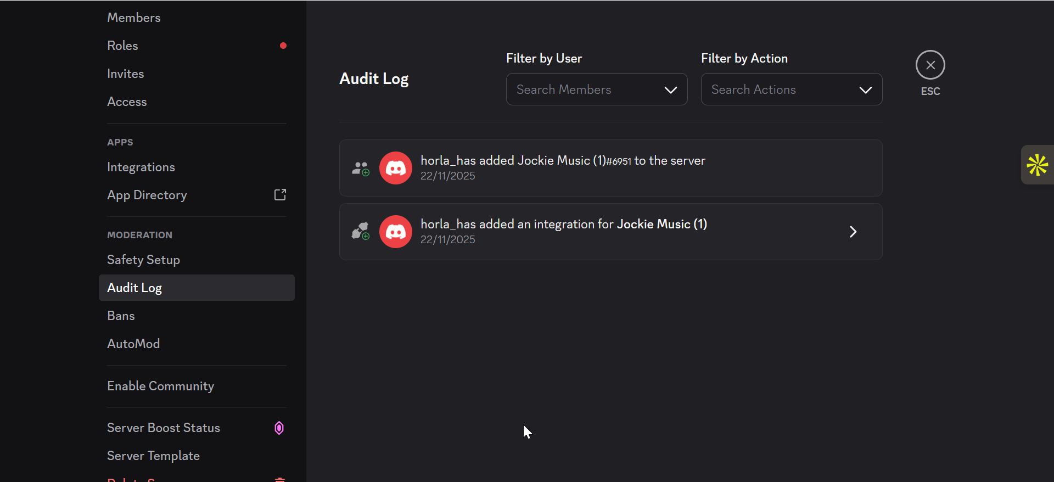This screenshot has width=1054, height=482.
Task: Click horla_ avatar on the first audit entry
Action: pos(395,168)
